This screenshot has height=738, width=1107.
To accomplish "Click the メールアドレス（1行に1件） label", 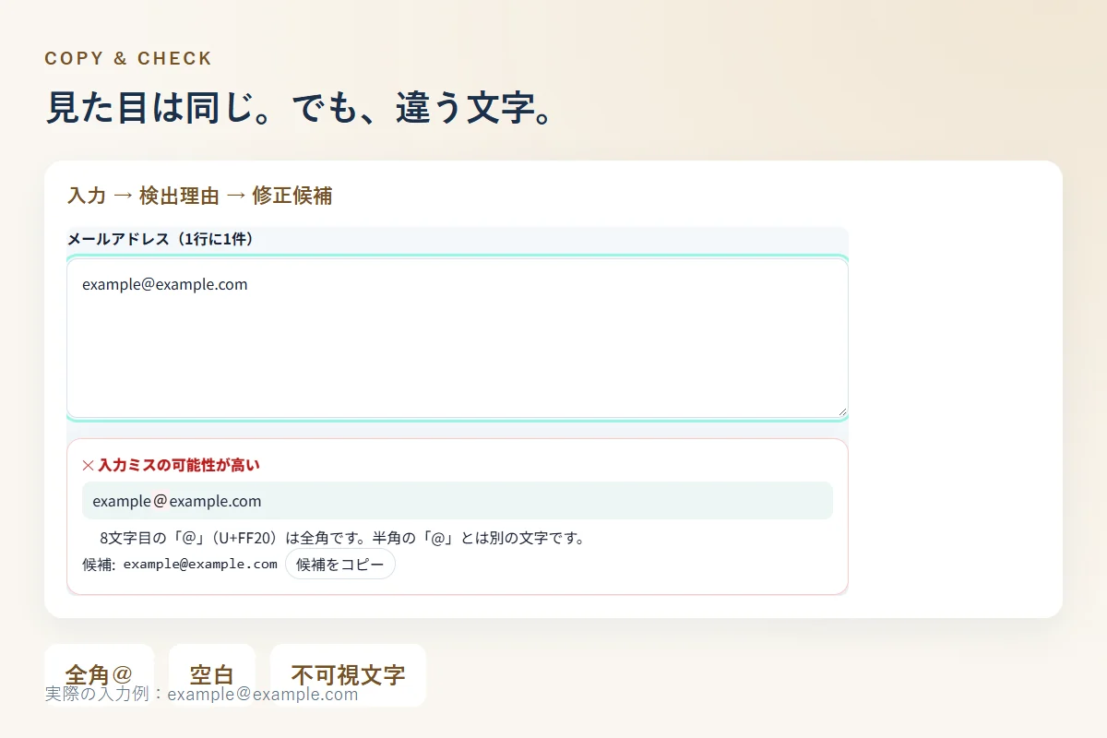I will [x=161, y=240].
